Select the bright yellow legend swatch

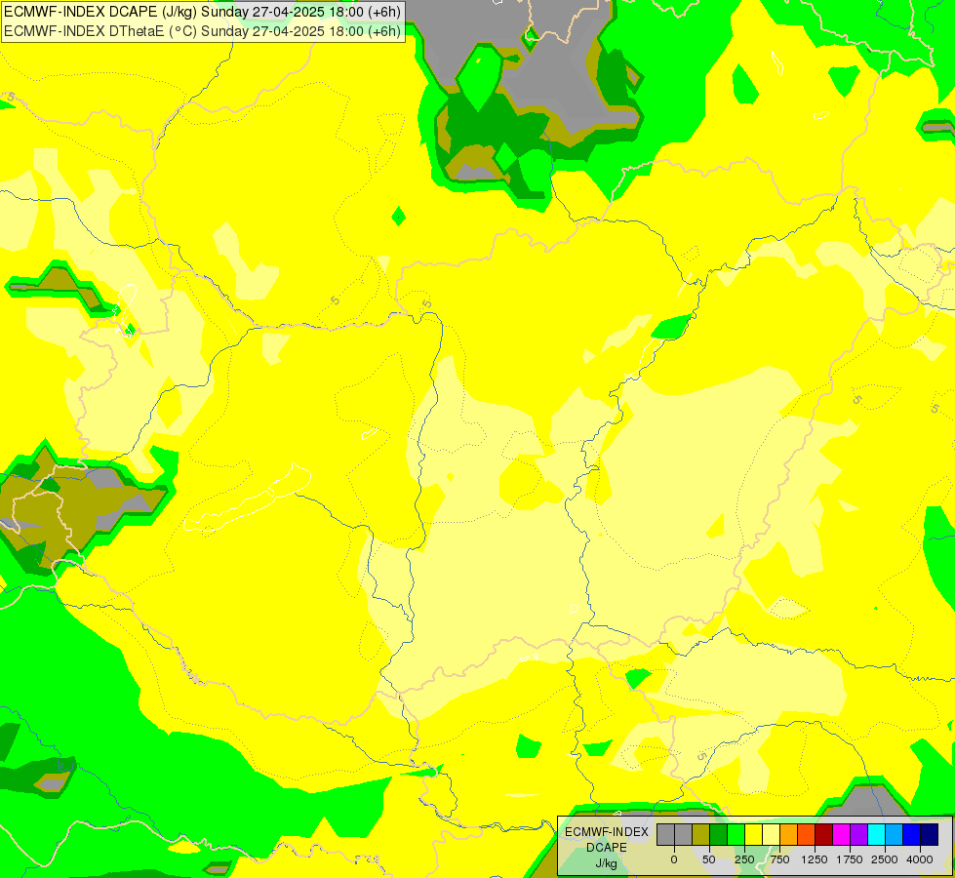pyautogui.click(x=753, y=834)
